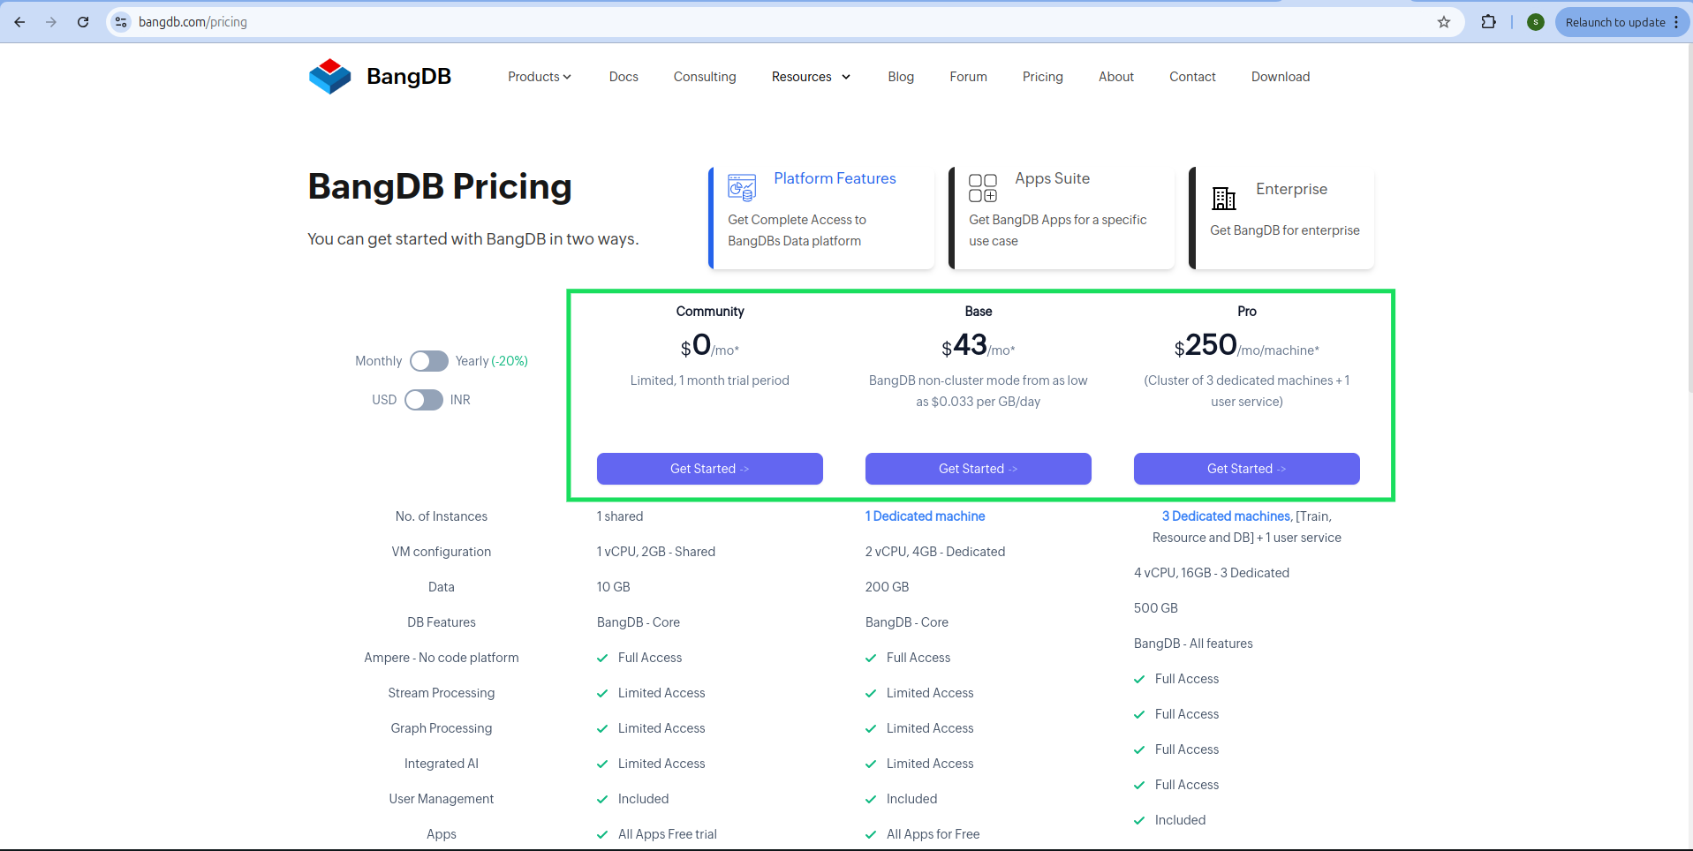Click the 'Integrated AI' row label
The image size is (1693, 851).
click(x=442, y=764)
